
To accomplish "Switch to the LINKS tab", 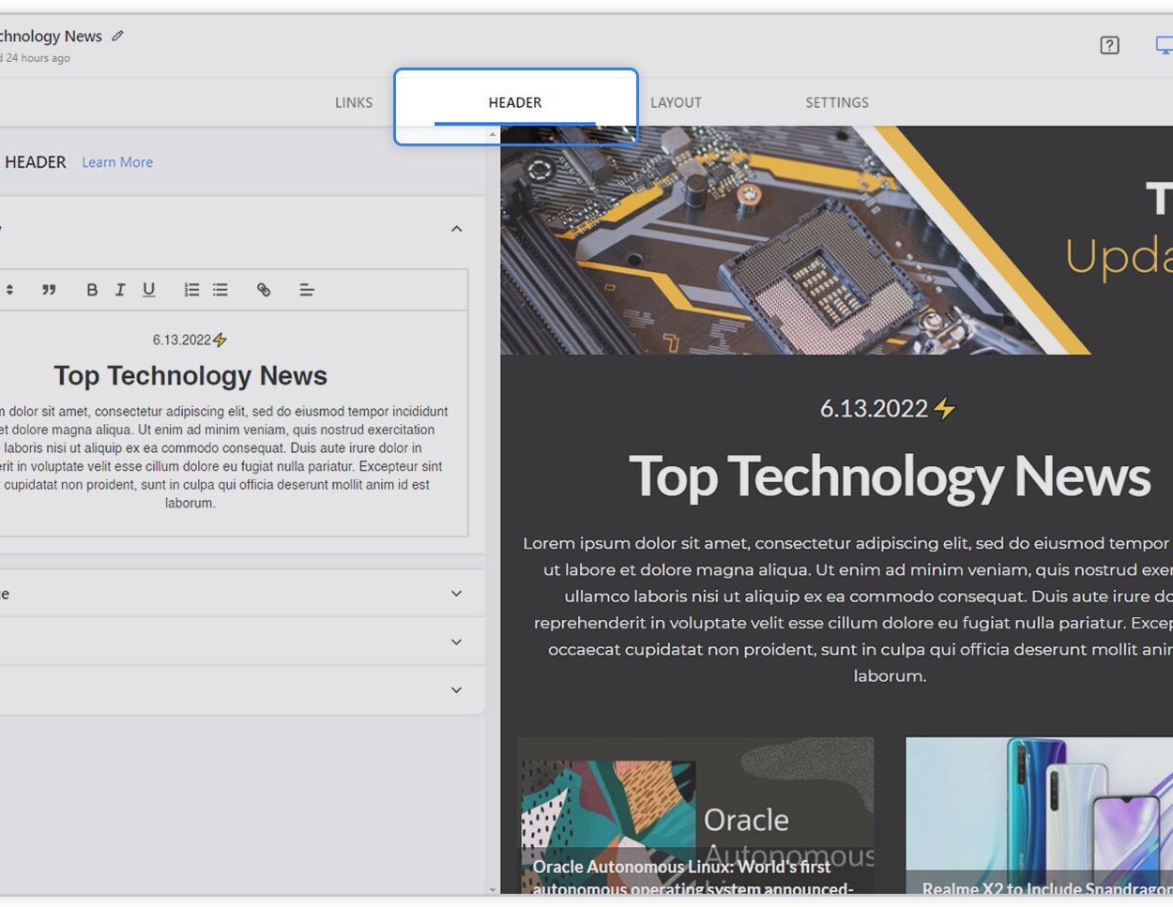I will (x=354, y=102).
